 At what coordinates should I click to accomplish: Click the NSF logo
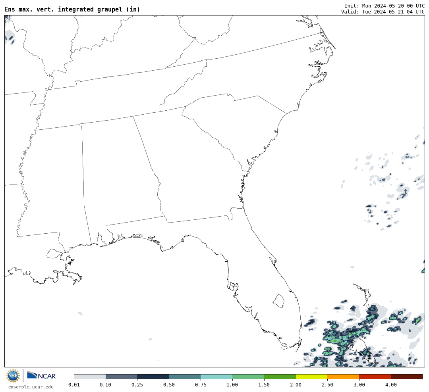click(x=13, y=376)
